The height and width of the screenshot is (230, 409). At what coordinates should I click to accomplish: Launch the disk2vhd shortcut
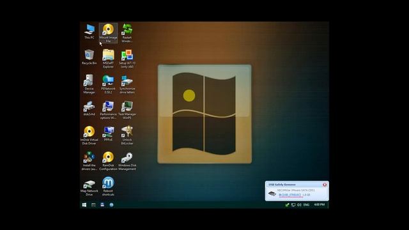pyautogui.click(x=89, y=108)
